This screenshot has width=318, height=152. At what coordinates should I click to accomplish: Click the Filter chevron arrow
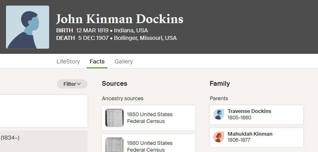pos(79,84)
